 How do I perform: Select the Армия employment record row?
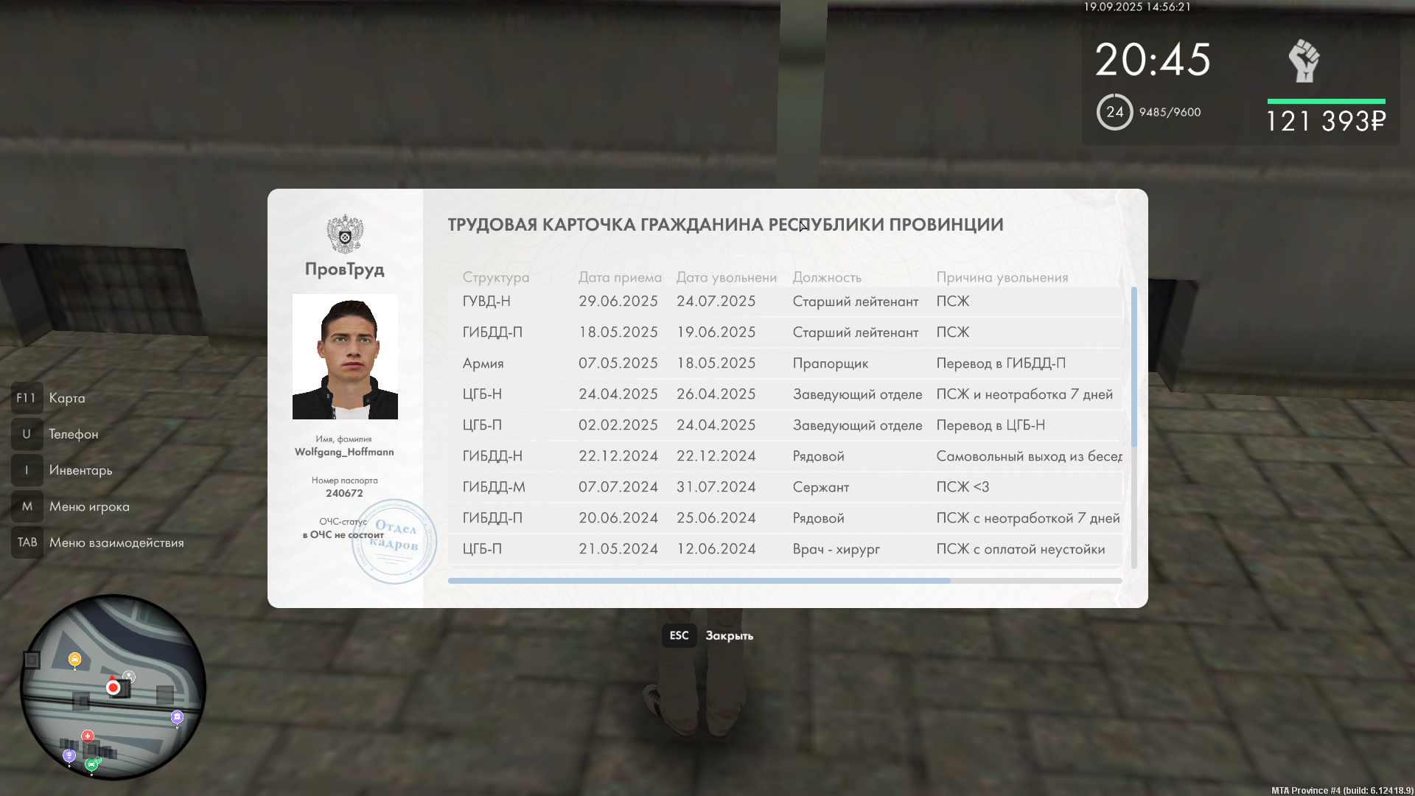785,363
